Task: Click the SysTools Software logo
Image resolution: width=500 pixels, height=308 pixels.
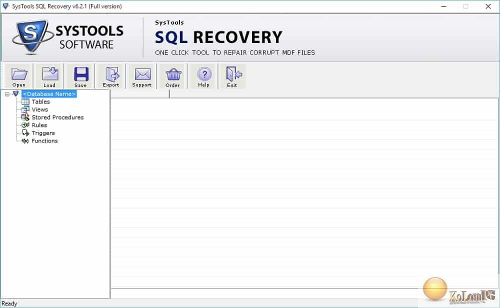Action: (x=68, y=37)
